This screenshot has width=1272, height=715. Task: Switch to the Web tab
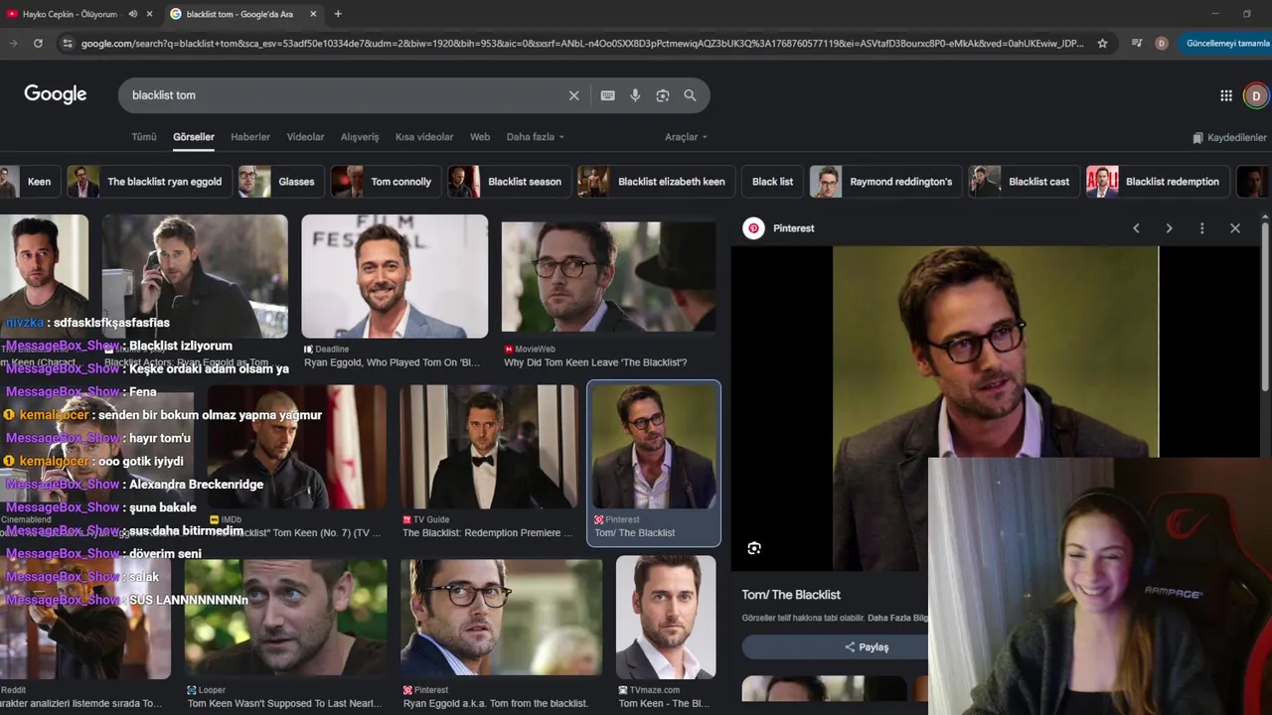tap(480, 137)
